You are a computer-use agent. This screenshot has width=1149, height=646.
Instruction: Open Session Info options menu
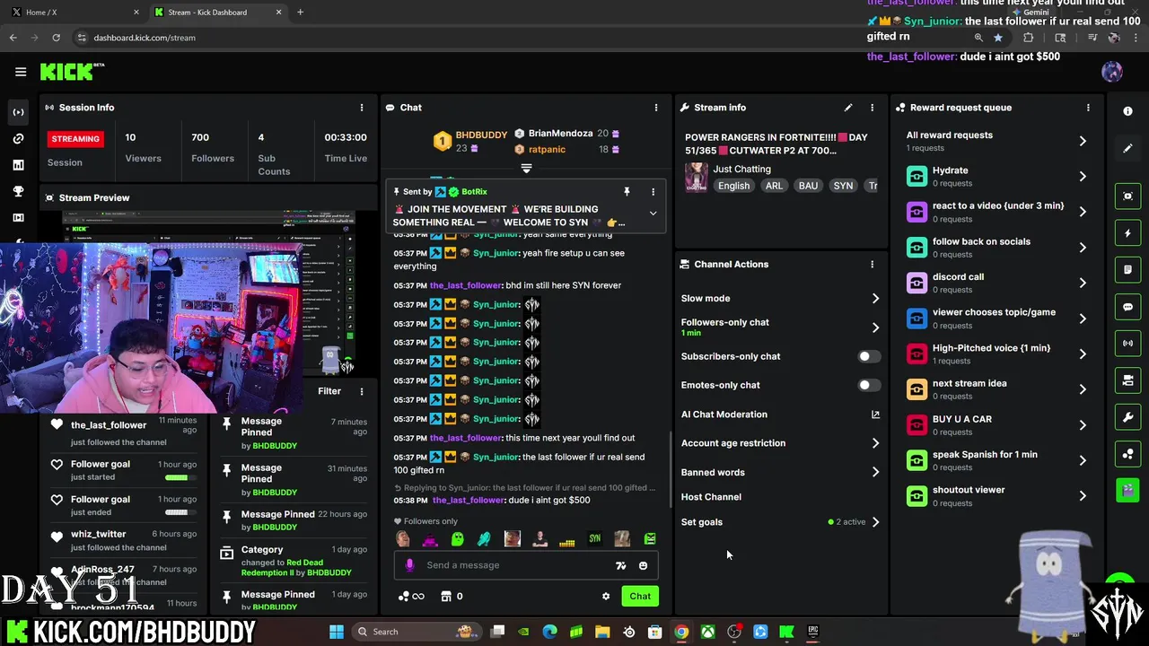[x=362, y=108]
